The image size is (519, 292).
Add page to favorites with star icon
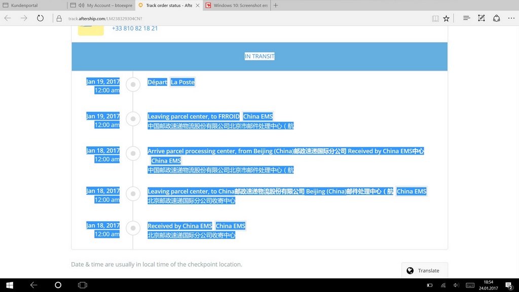tap(446, 18)
